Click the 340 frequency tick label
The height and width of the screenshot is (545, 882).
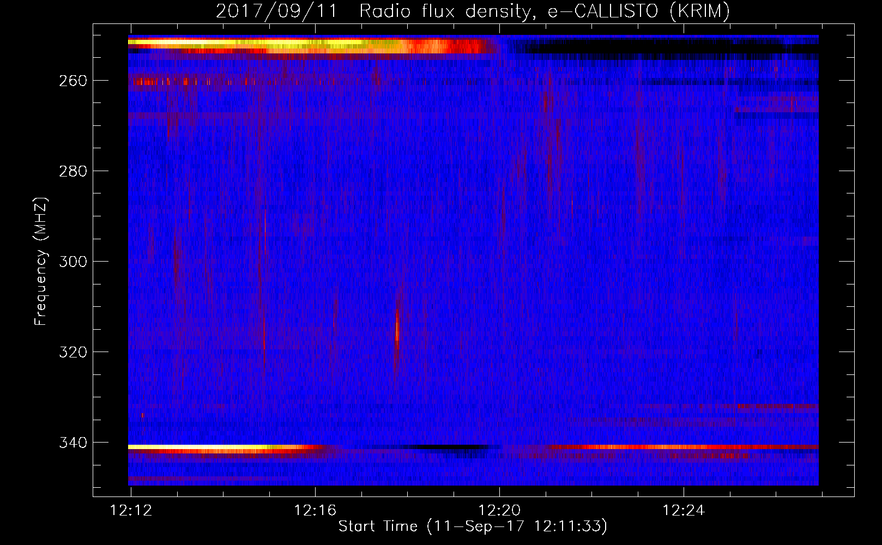[x=73, y=443]
